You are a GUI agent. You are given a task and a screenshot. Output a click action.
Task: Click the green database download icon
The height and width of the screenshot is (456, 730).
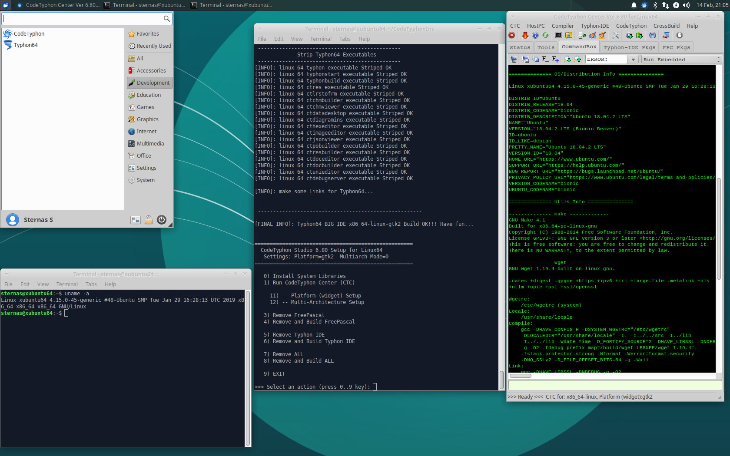point(639,35)
